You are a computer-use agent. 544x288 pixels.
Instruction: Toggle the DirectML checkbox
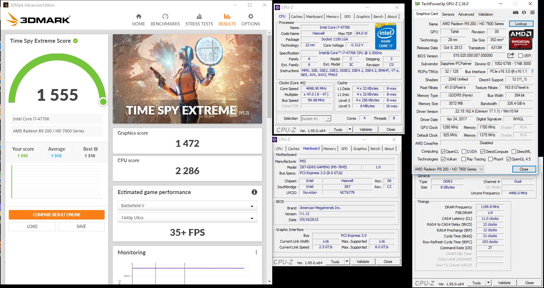coord(514,152)
